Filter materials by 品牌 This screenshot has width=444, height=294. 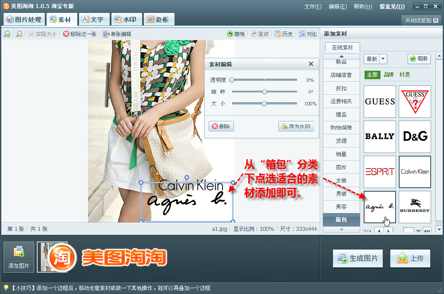[x=389, y=75]
